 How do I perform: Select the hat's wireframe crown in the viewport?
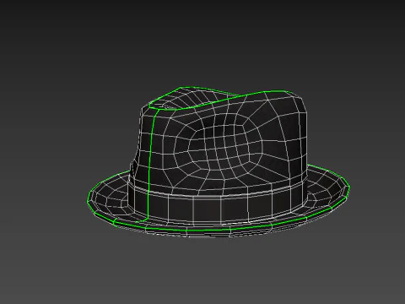(221, 141)
